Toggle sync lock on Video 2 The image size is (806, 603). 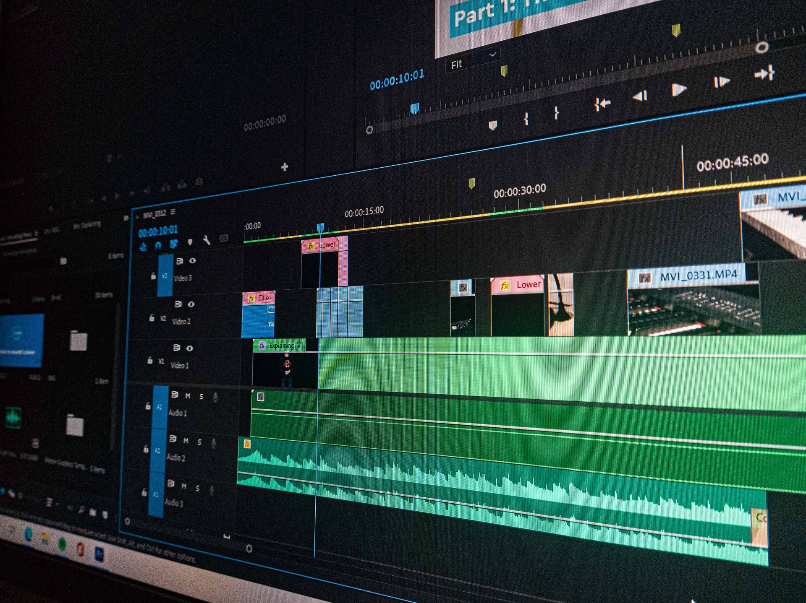[x=178, y=304]
